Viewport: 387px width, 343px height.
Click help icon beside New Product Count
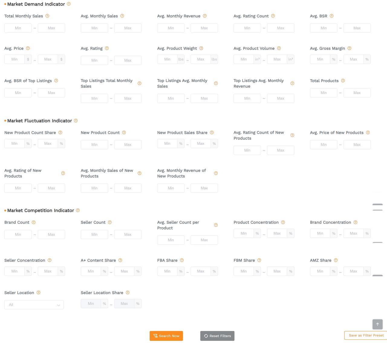point(124,133)
